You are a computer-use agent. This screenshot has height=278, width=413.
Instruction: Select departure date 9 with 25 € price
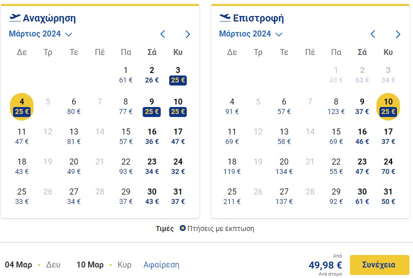pos(152,106)
